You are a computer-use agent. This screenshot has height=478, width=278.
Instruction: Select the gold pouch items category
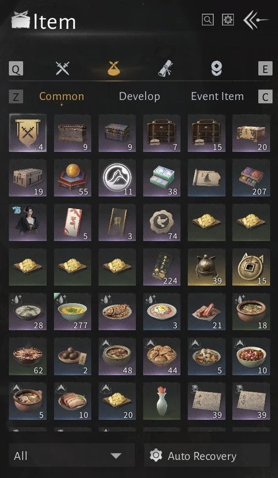click(114, 68)
